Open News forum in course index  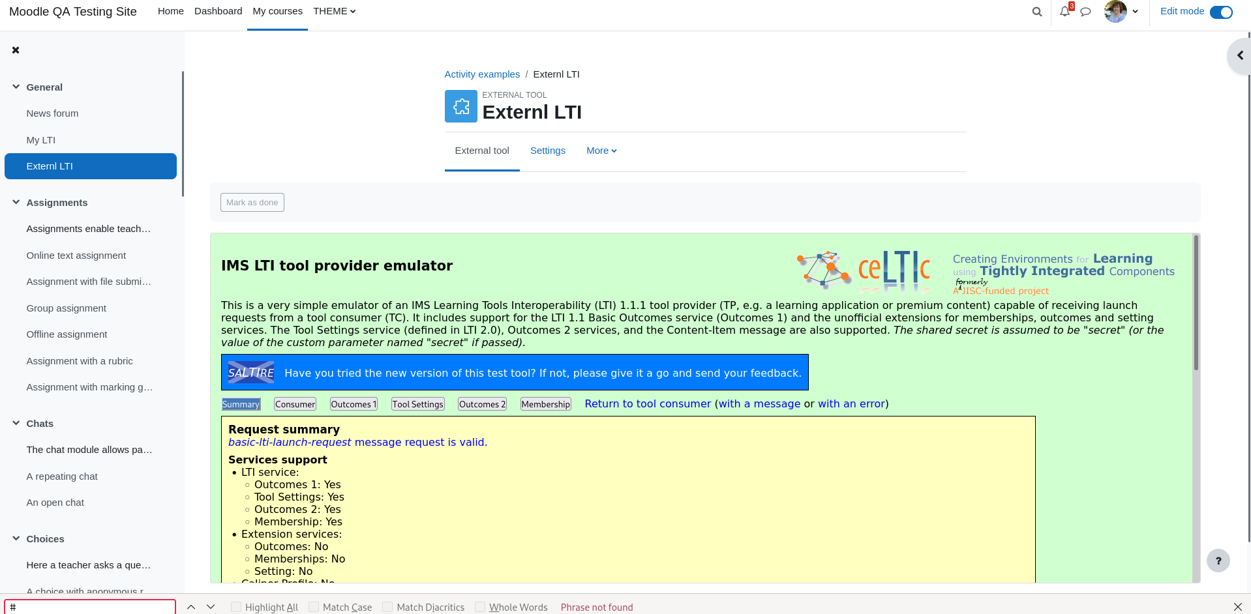52,113
